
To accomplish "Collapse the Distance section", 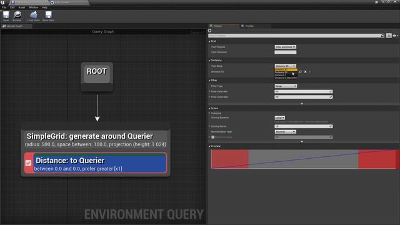I will [209, 61].
